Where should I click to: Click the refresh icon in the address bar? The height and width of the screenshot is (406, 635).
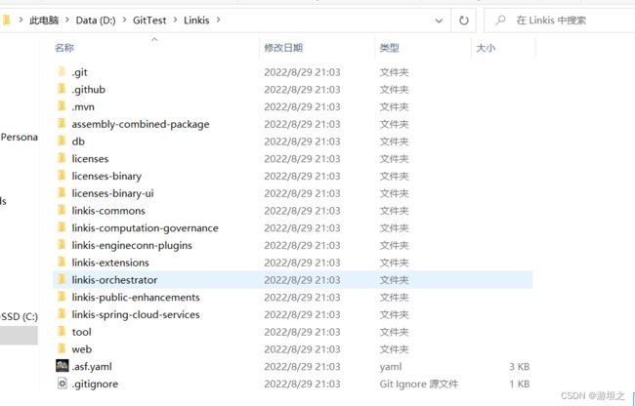464,20
